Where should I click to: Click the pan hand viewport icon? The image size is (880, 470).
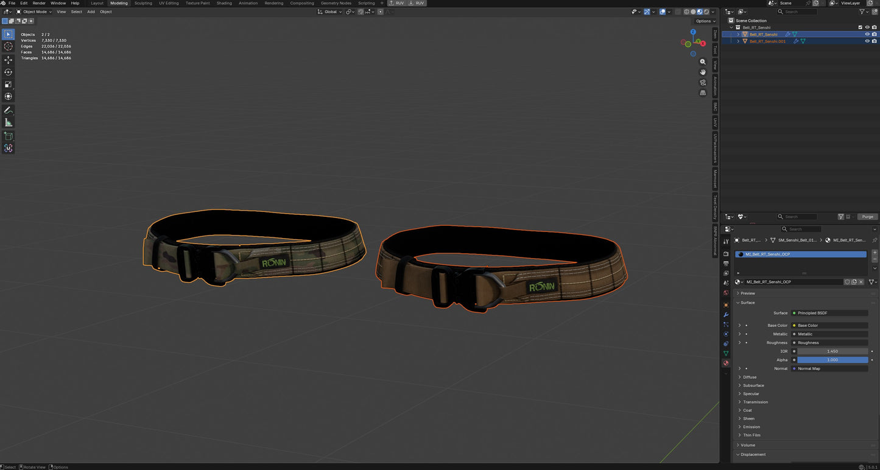tap(703, 72)
